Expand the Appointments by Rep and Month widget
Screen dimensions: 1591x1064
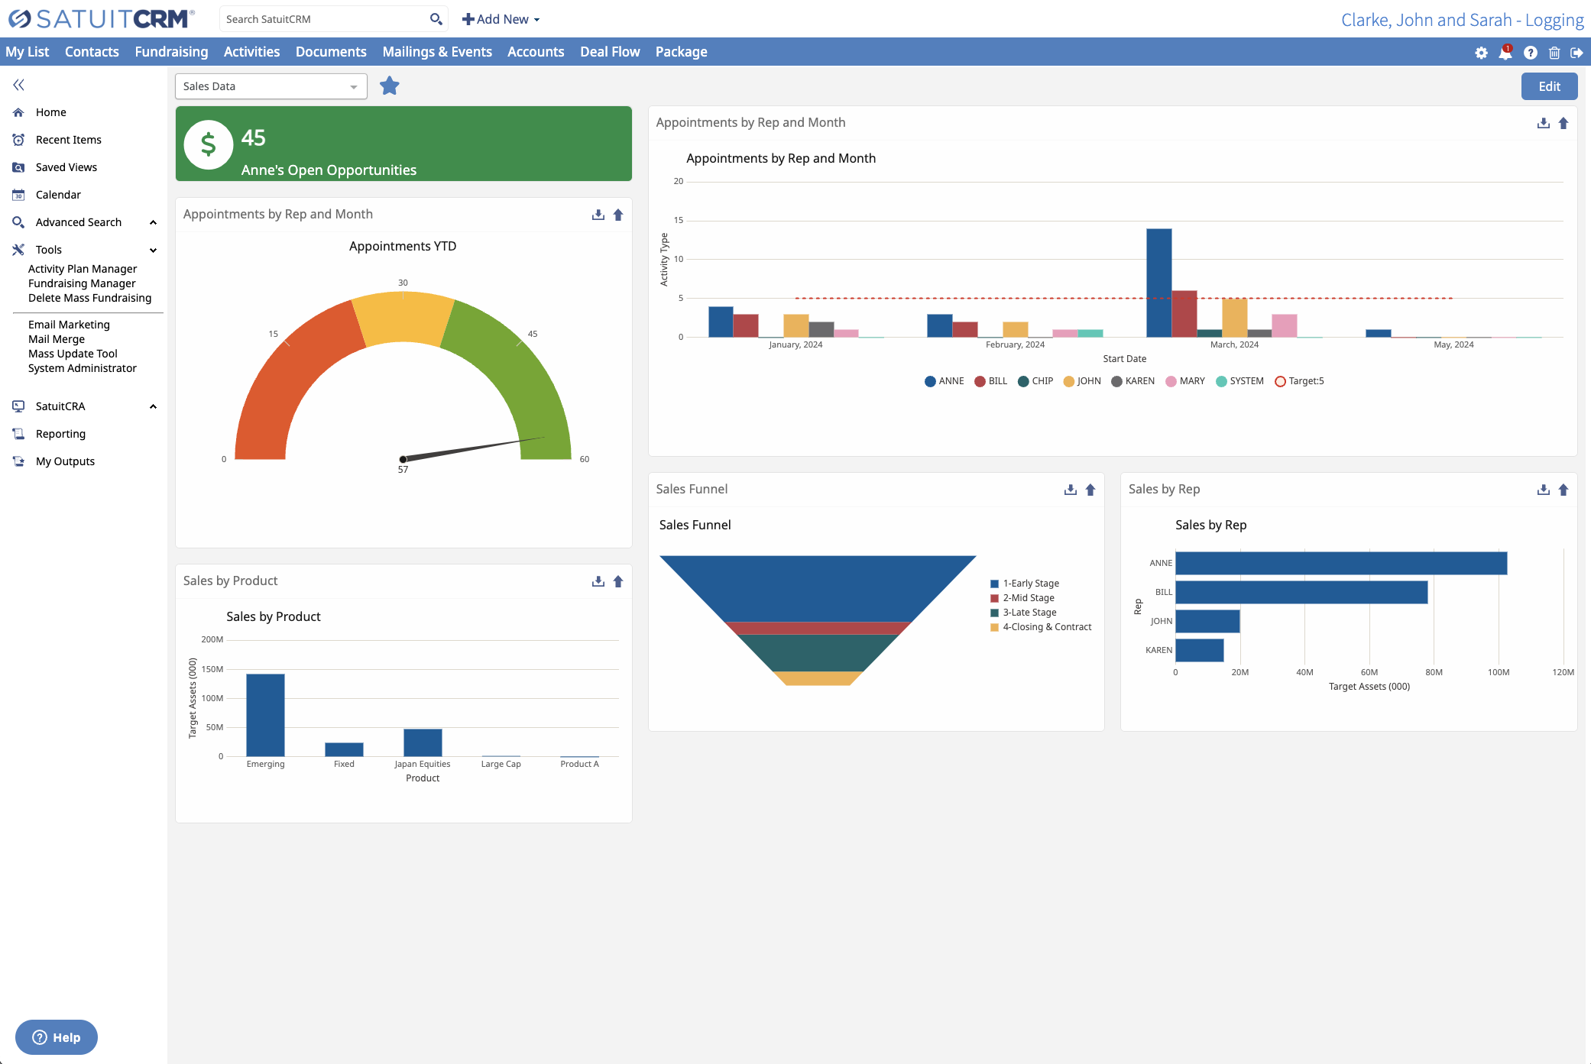point(1563,122)
